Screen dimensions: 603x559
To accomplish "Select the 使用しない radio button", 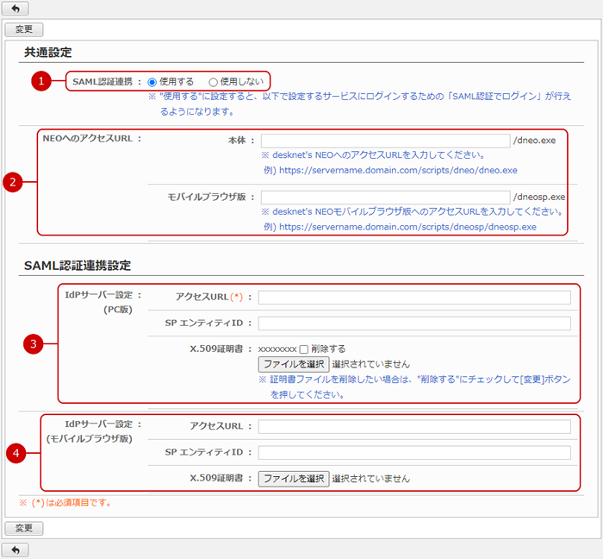I will click(x=214, y=81).
